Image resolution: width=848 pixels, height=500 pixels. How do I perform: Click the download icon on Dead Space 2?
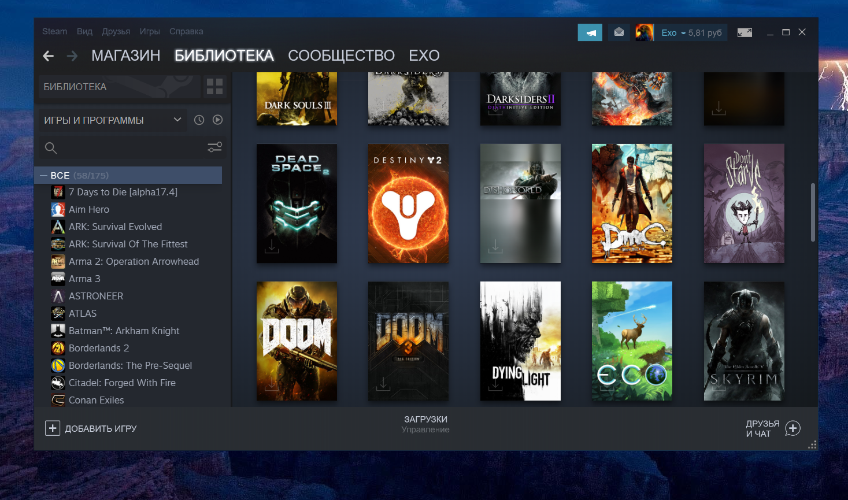(x=272, y=247)
